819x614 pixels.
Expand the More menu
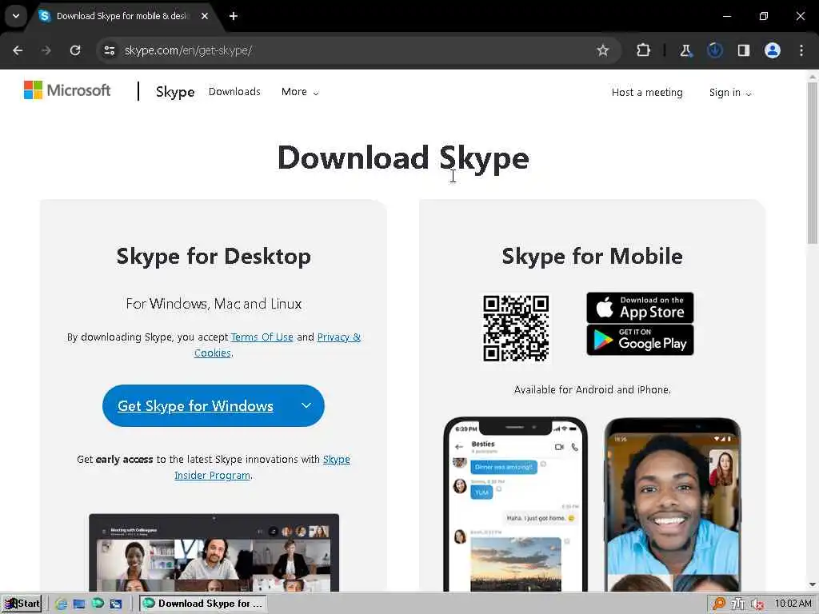[x=300, y=92]
